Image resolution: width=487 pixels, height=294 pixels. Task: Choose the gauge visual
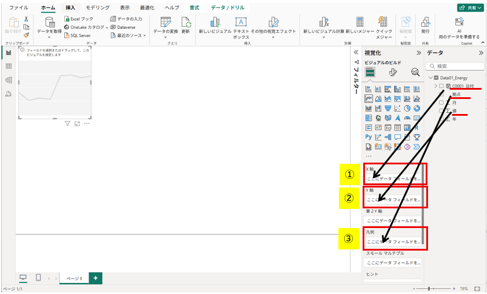click(x=407, y=118)
